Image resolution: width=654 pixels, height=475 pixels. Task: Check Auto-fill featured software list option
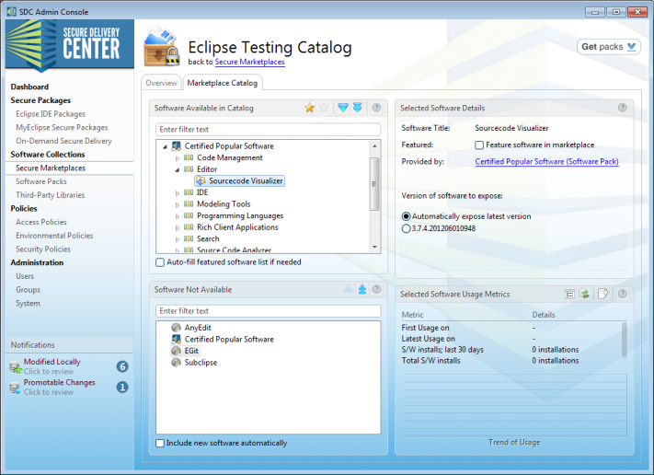click(x=161, y=262)
